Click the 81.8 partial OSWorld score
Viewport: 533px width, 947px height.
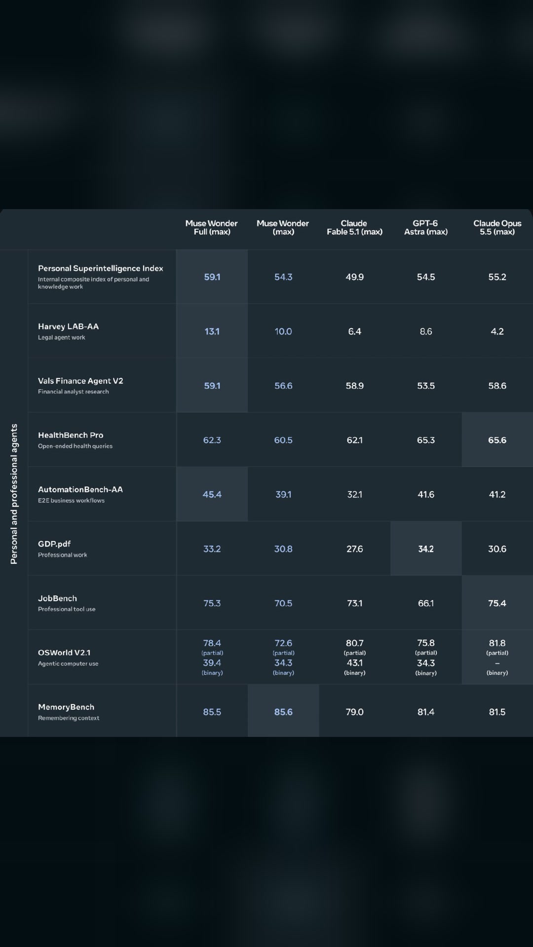pos(497,643)
